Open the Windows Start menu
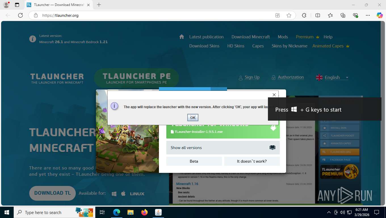 click(x=7, y=212)
